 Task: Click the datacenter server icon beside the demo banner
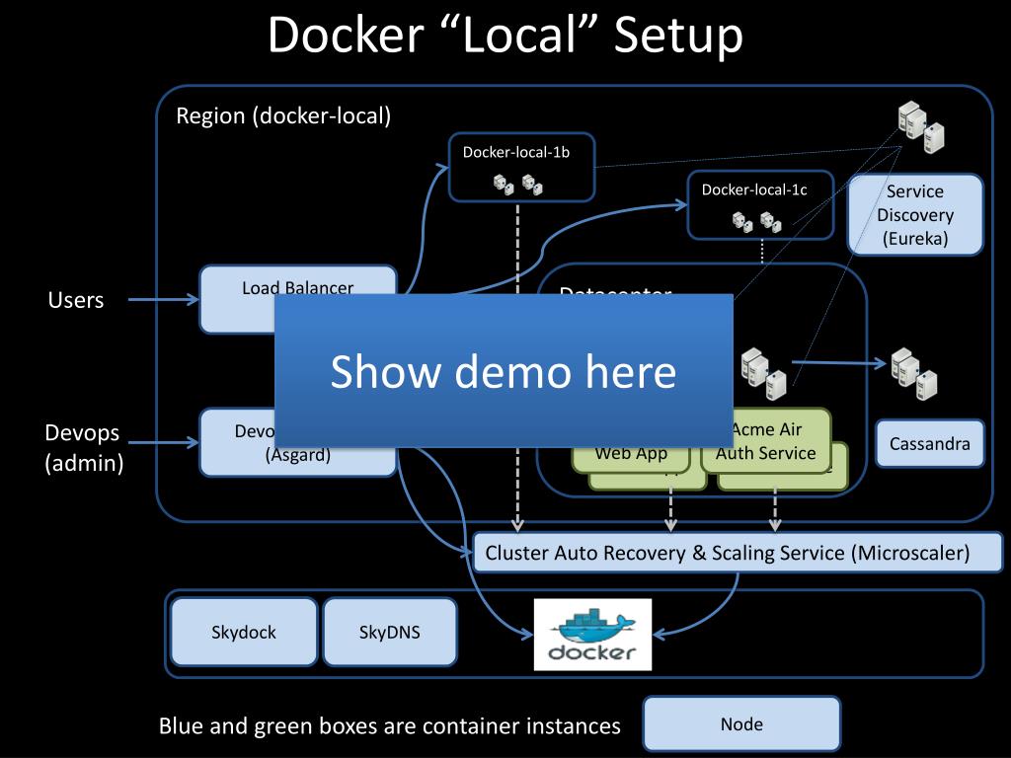(x=764, y=374)
